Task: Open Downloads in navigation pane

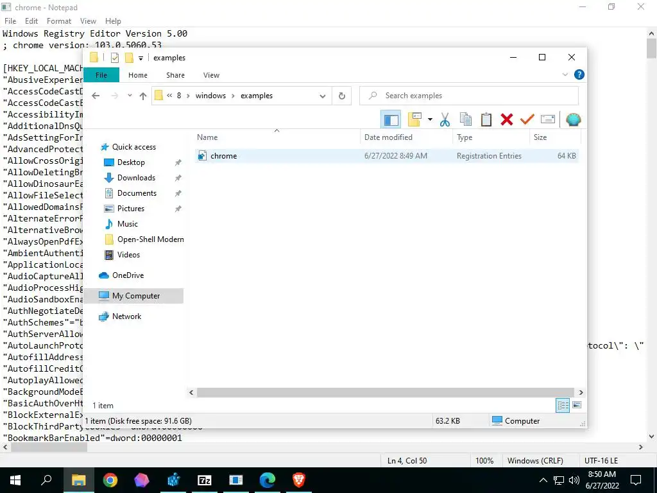Action: (x=136, y=178)
